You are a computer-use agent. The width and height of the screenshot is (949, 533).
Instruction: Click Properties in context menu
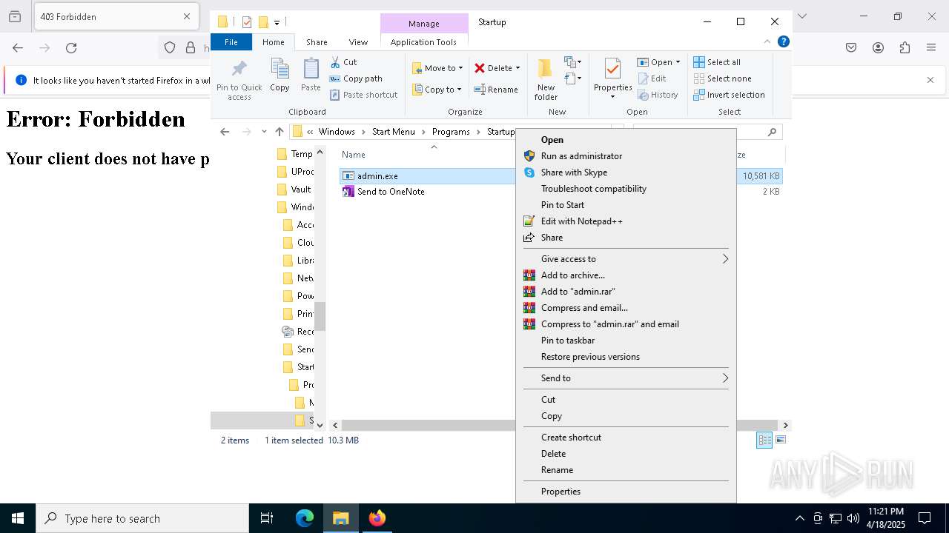626,492
